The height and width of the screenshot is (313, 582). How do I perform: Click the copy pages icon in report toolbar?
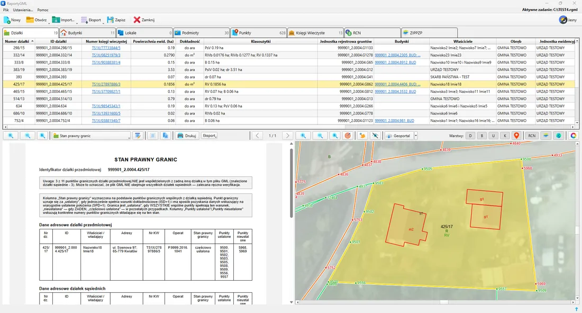(x=165, y=136)
